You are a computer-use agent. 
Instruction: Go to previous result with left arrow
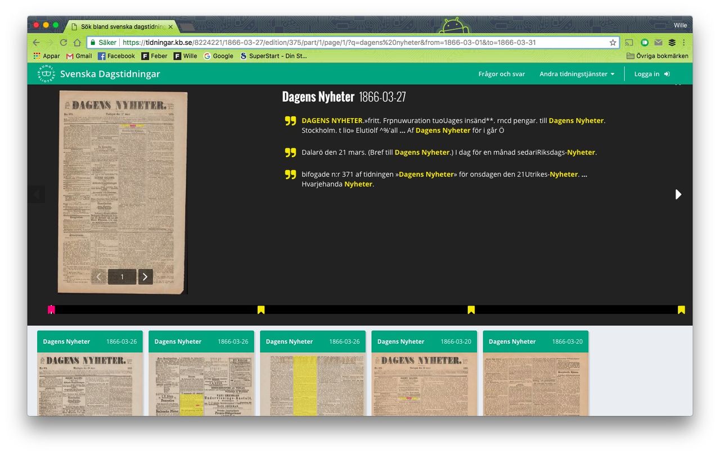tap(37, 194)
